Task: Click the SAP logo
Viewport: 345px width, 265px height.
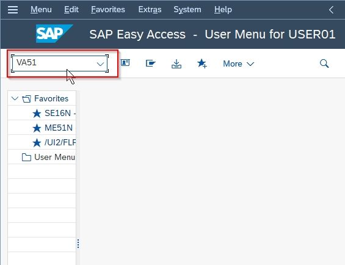Action: pyautogui.click(x=54, y=34)
